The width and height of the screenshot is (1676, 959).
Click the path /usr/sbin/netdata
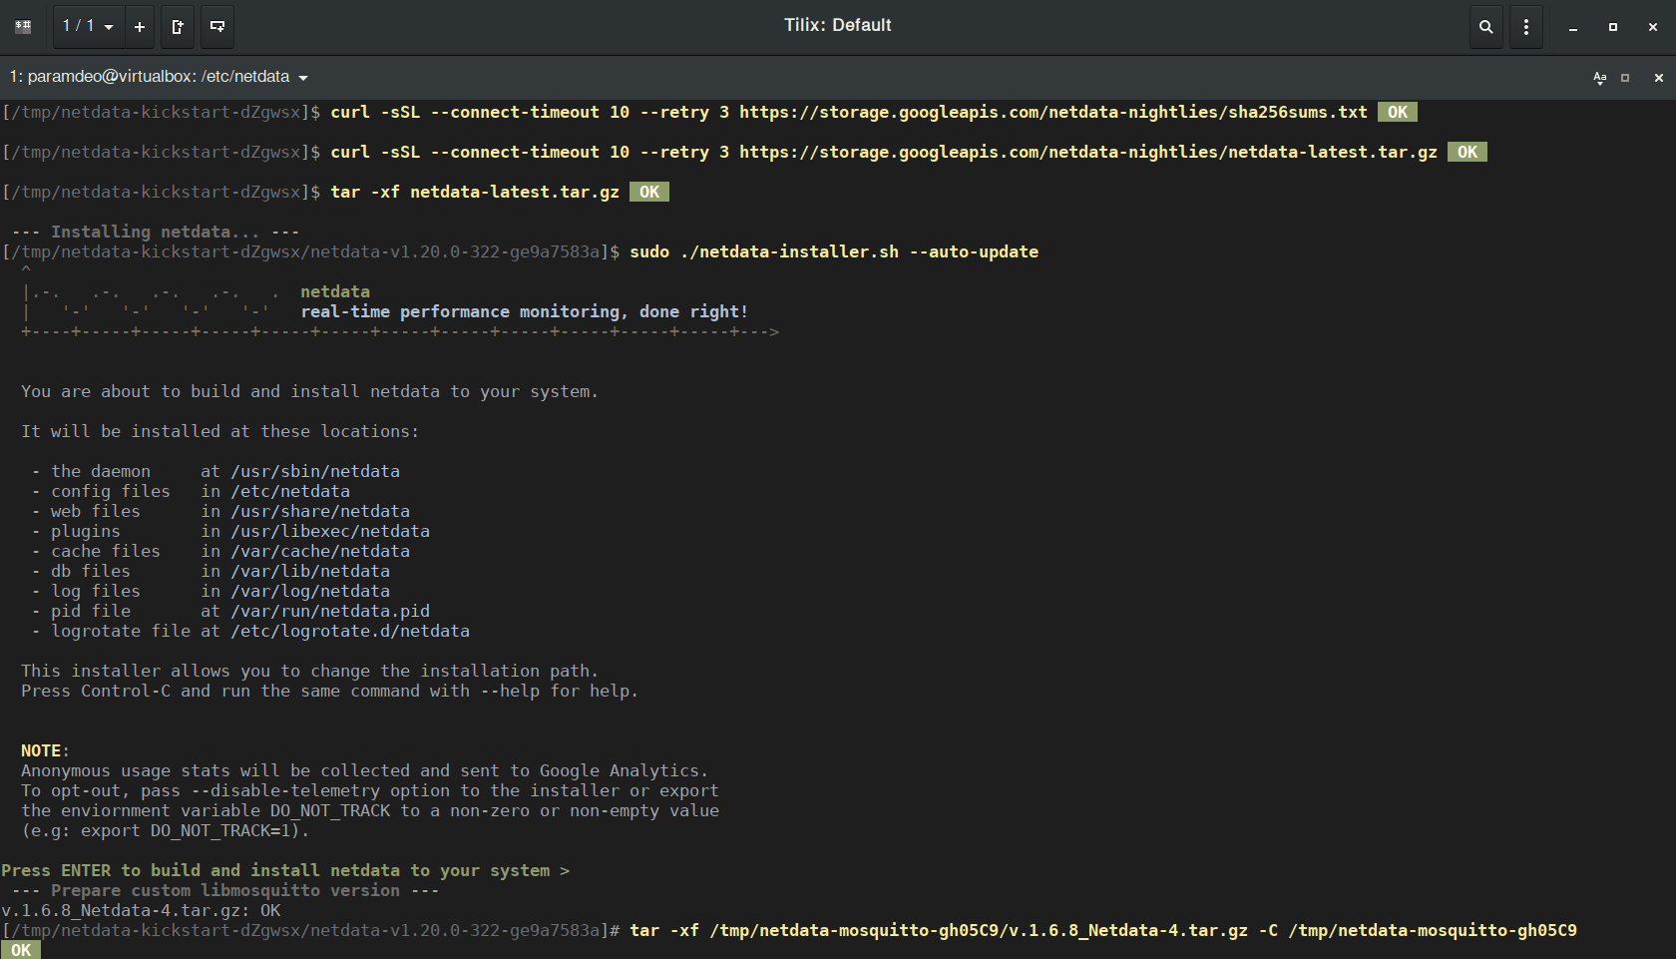tap(315, 471)
